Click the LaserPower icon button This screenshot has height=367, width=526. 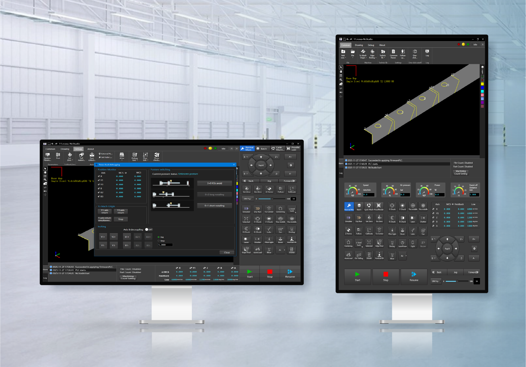click(x=402, y=243)
